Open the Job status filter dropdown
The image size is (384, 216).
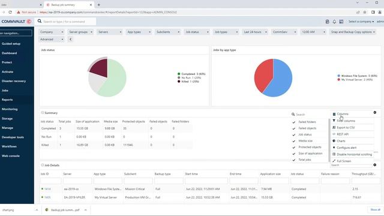coord(197,32)
